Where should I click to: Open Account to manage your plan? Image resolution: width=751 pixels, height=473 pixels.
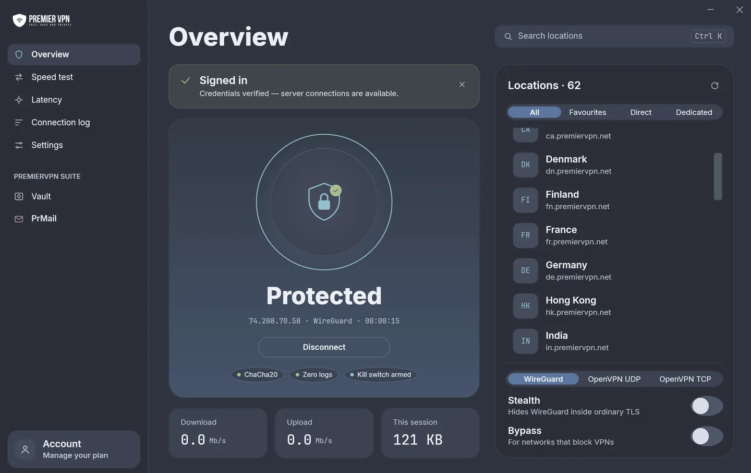tap(74, 450)
